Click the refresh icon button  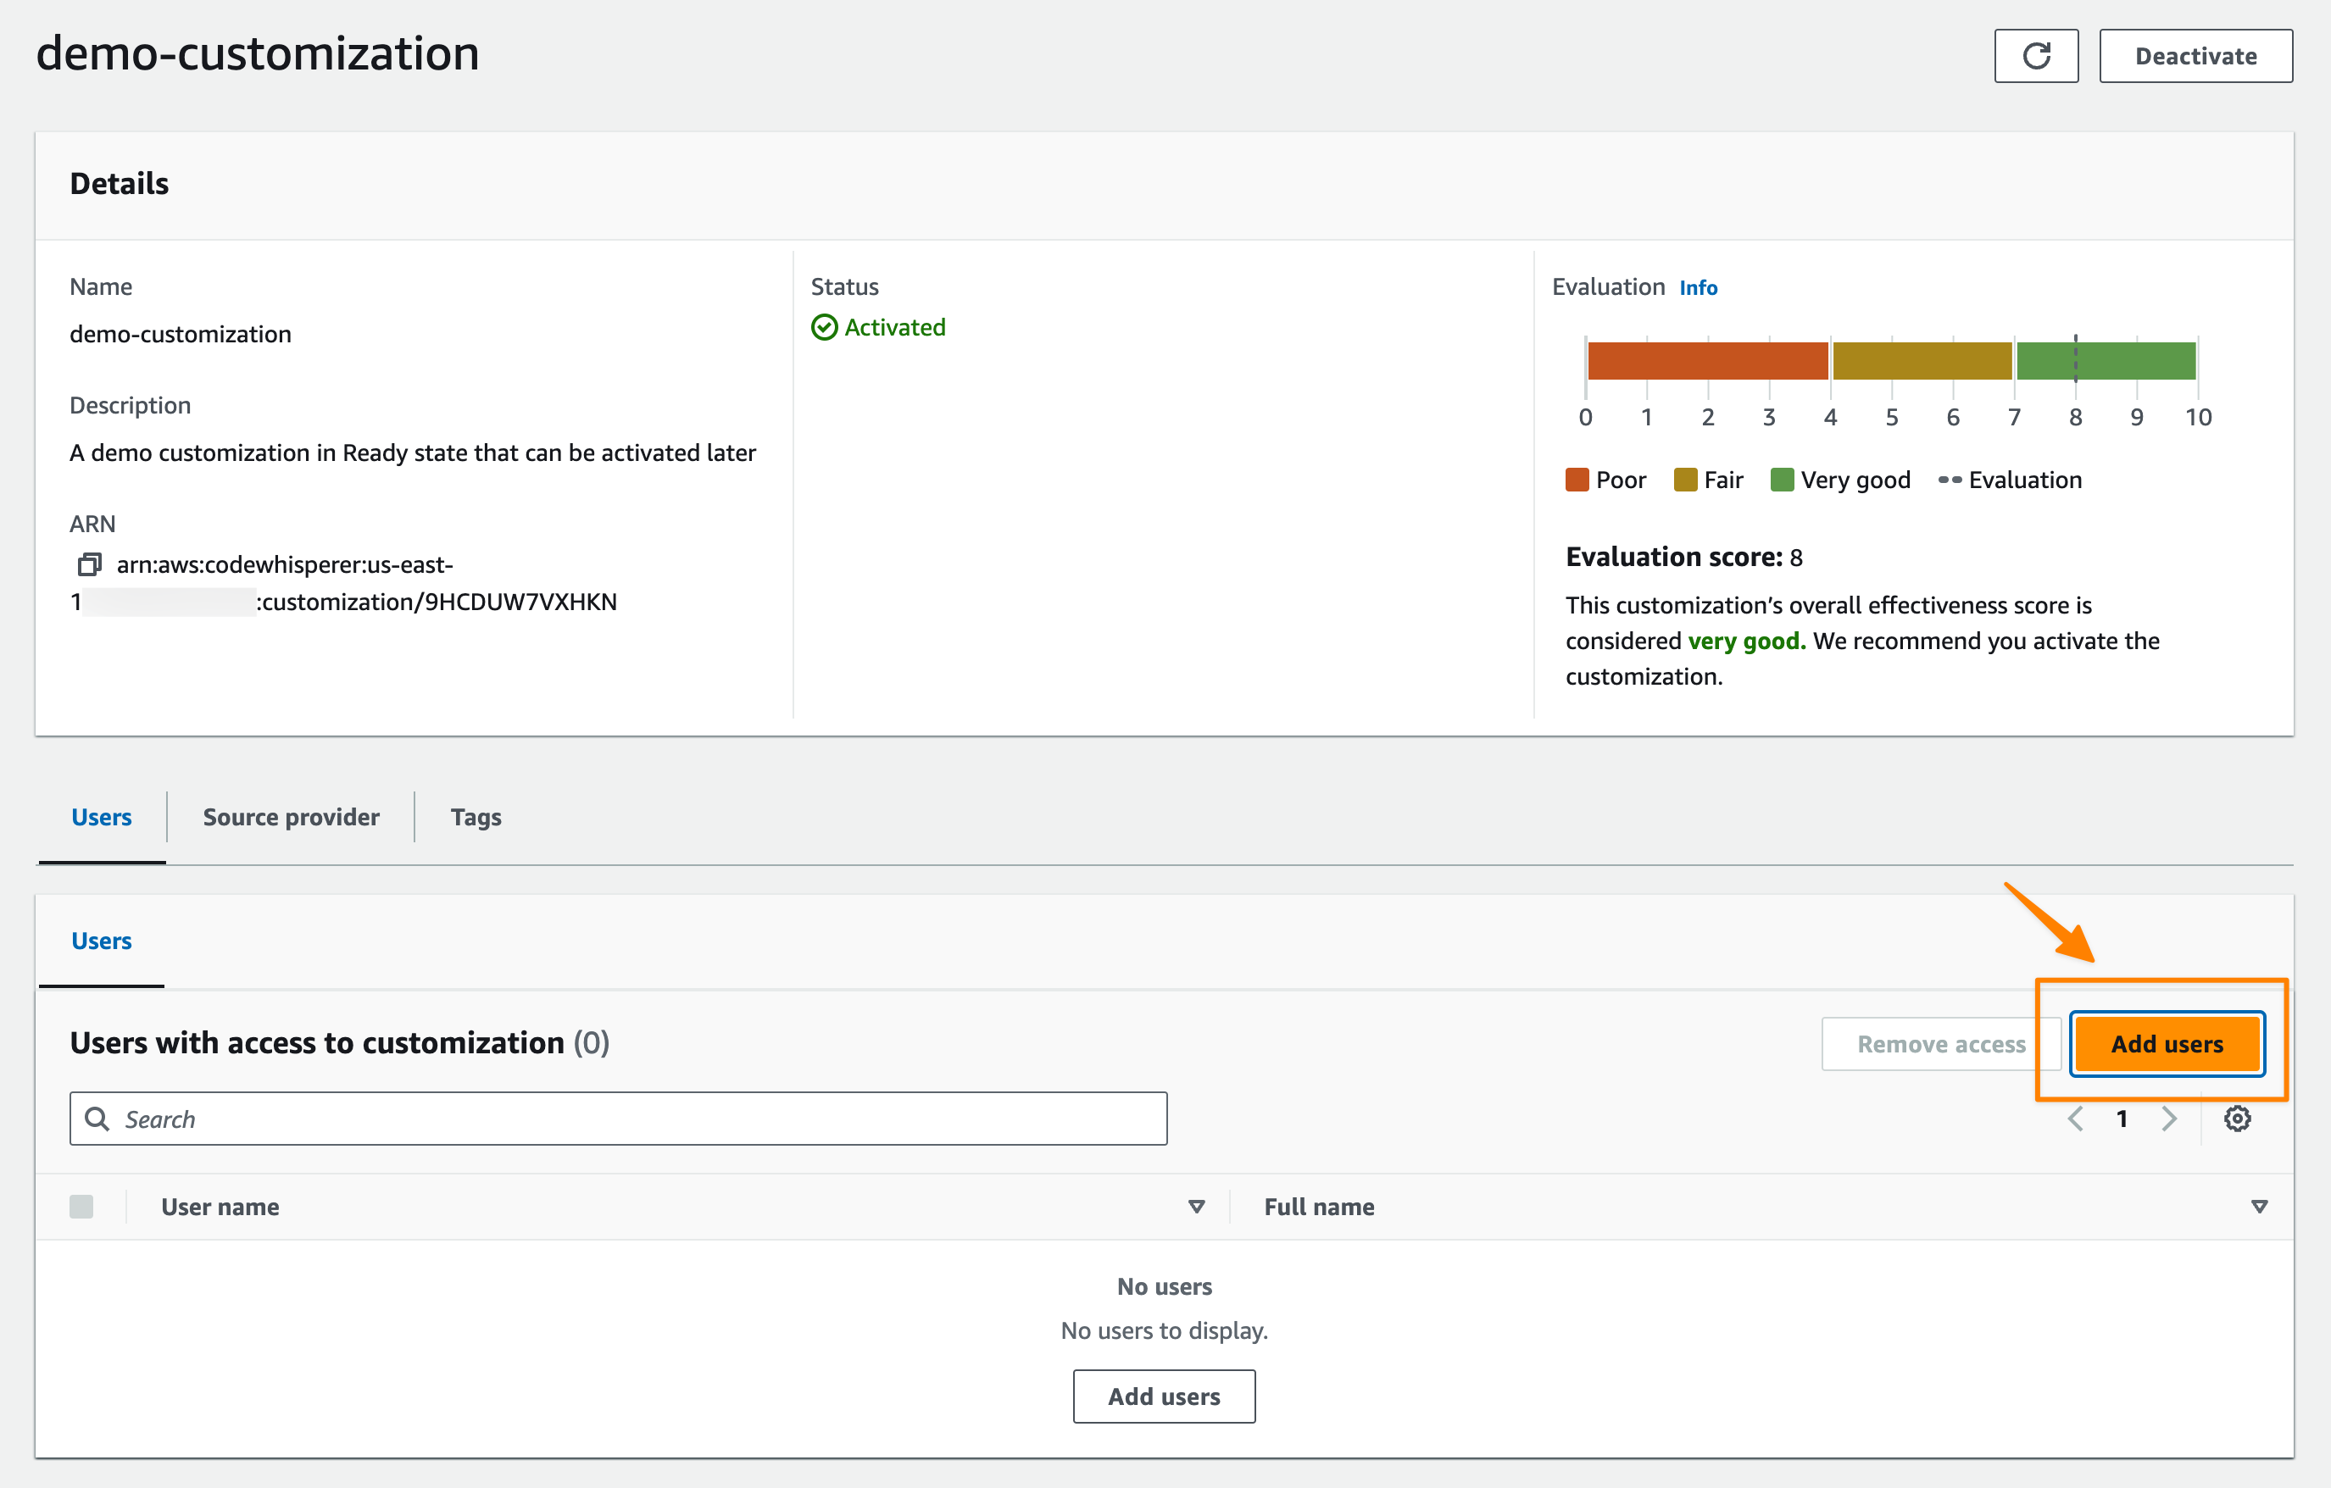[x=2035, y=56]
